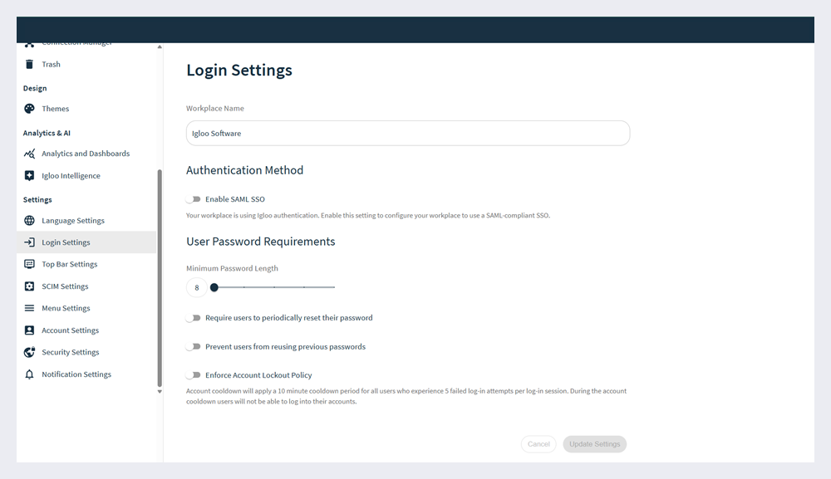831x479 pixels.
Task: Turn on Enforce Account Lockout Policy
Action: [x=194, y=375]
